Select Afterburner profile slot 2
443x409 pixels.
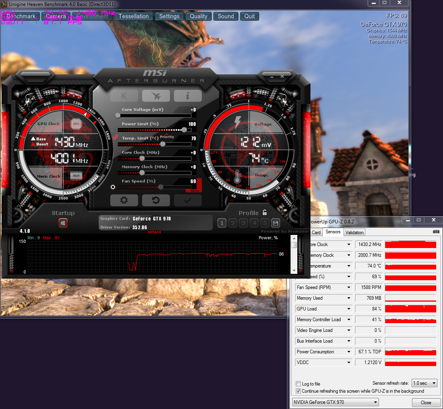click(x=233, y=223)
